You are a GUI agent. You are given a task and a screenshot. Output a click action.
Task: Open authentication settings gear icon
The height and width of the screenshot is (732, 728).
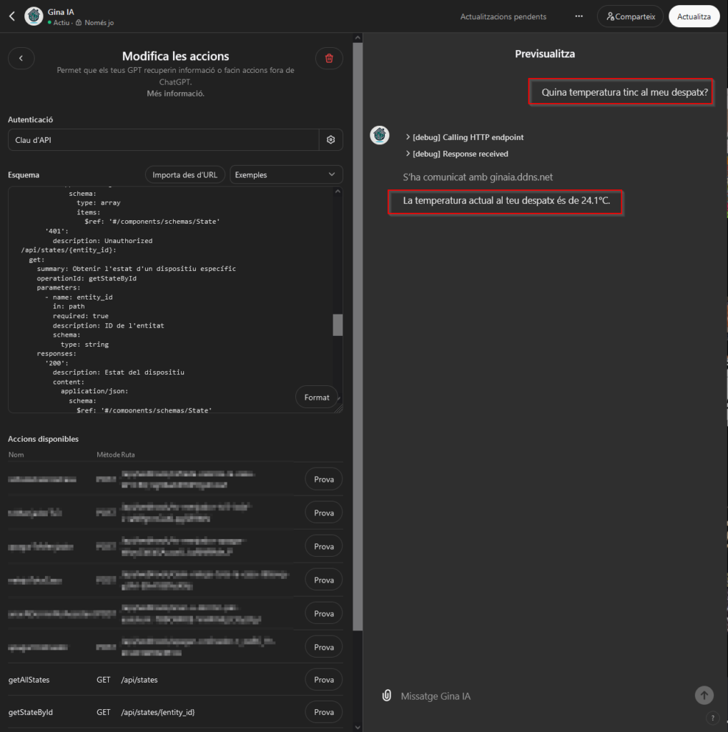point(331,140)
